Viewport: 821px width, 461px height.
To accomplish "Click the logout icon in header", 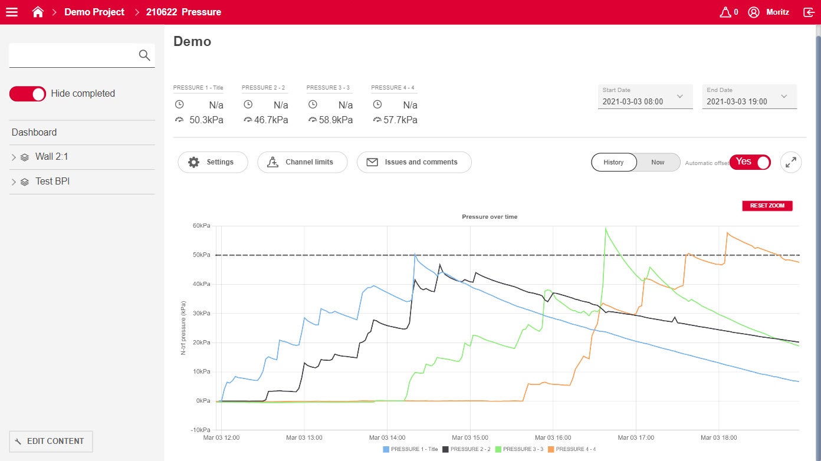I will (809, 12).
